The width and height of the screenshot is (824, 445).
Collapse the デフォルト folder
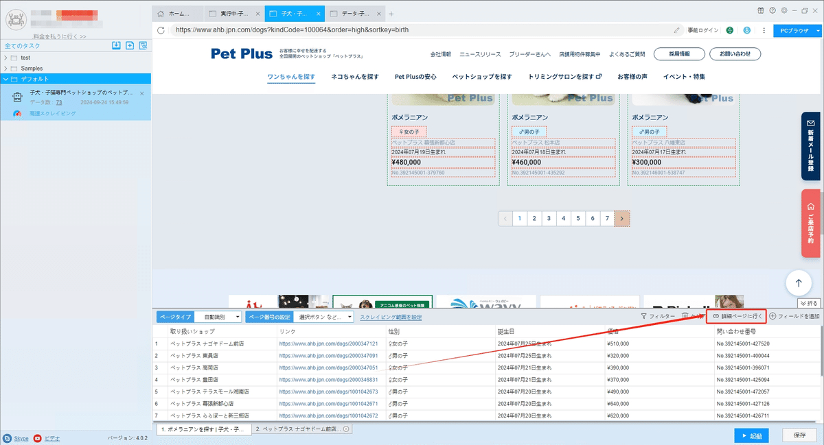(6, 79)
